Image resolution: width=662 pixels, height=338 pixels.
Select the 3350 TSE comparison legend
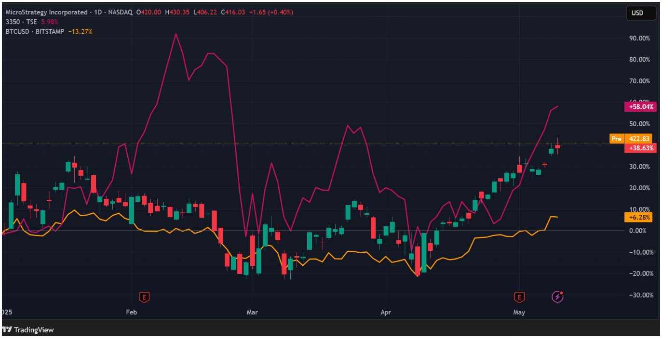21,22
